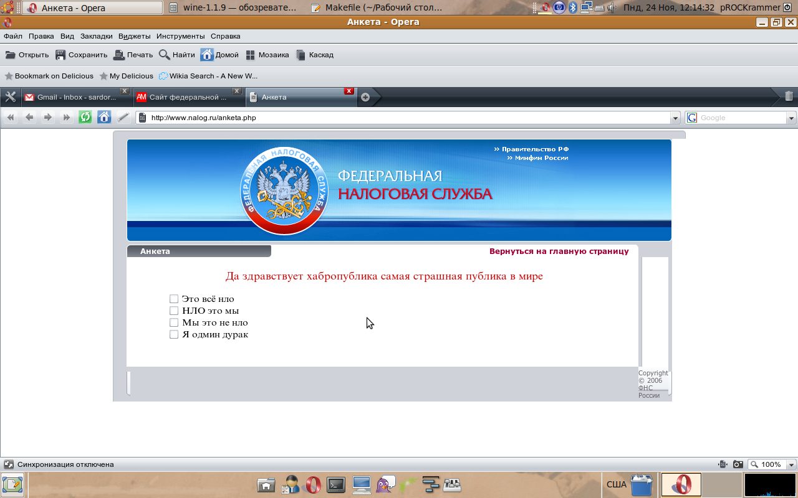798x498 pixels.
Task: Open the Справка menu
Action: (x=226, y=36)
